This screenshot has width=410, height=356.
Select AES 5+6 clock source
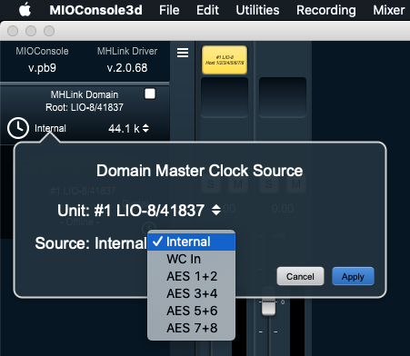tap(191, 311)
